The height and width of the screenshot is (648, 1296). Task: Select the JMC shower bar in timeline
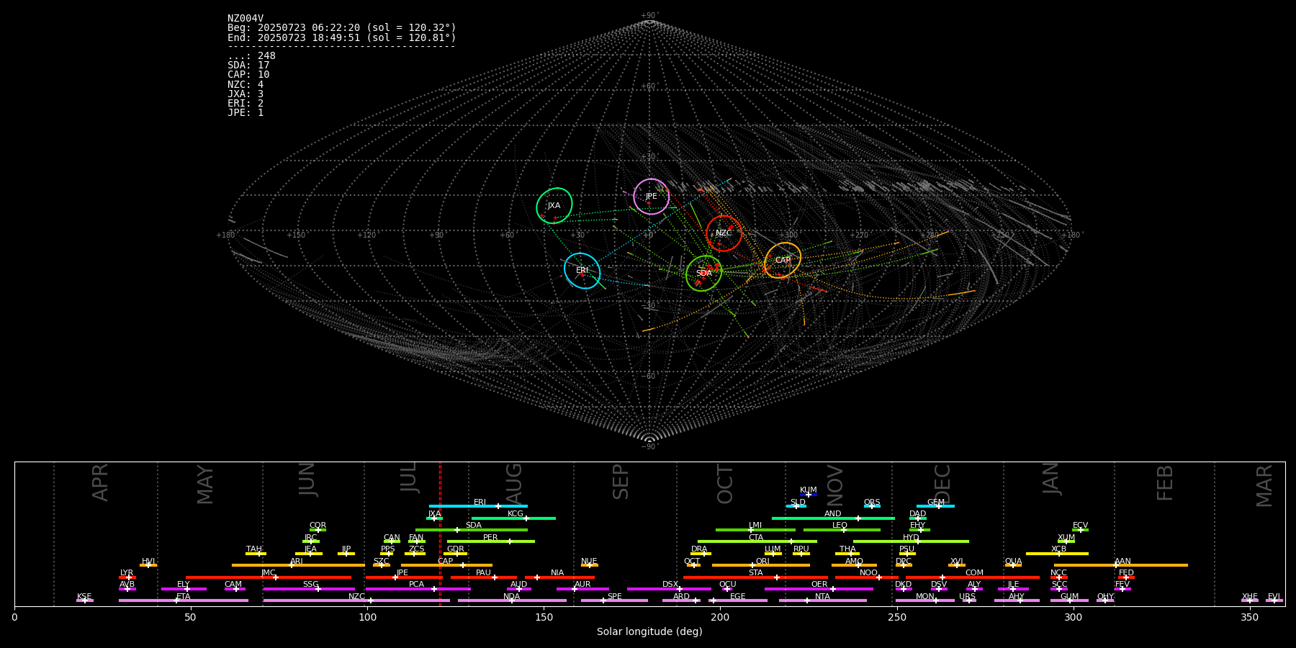click(269, 577)
